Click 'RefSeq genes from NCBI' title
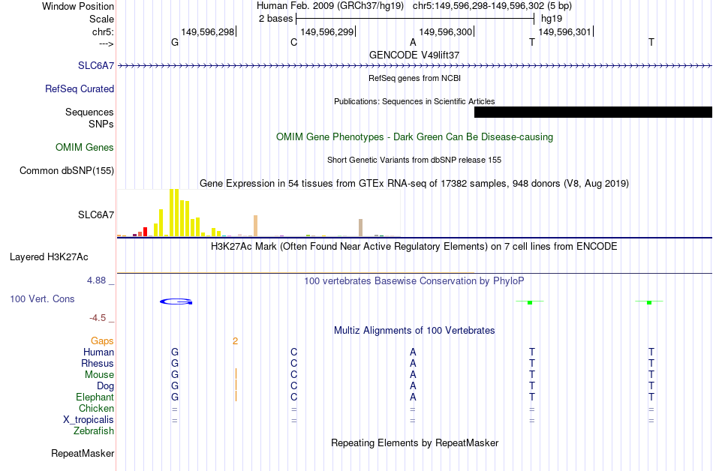 414,78
